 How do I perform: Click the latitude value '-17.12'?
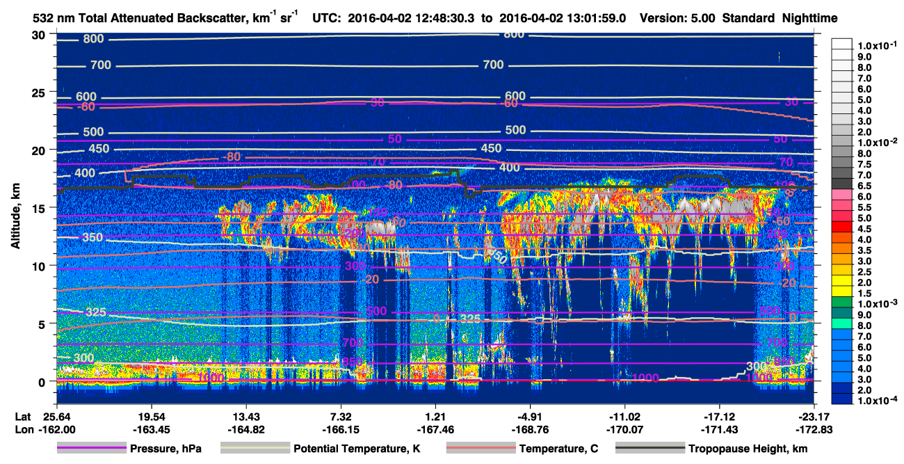pyautogui.click(x=720, y=416)
